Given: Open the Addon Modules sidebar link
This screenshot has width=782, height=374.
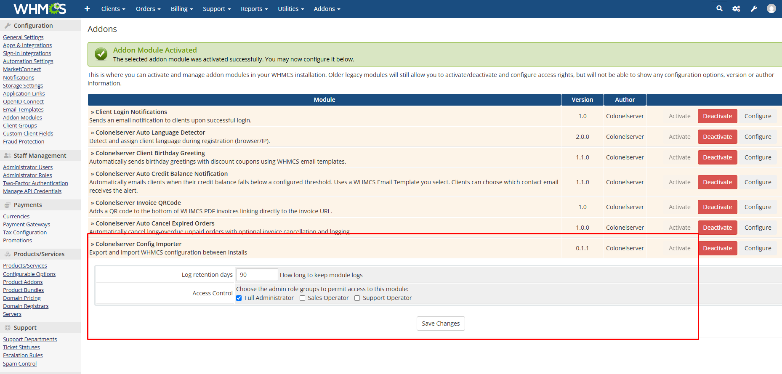Looking at the screenshot, I should coord(22,118).
